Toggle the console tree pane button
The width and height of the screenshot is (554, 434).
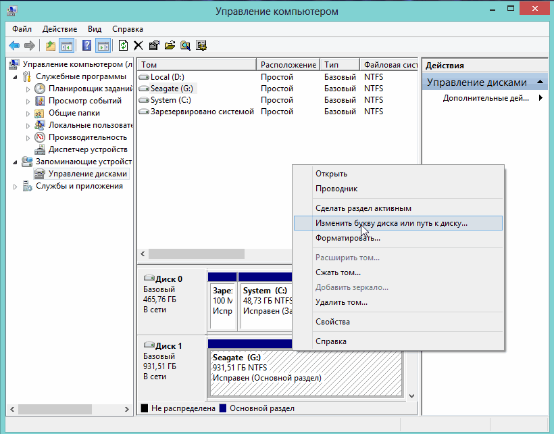click(67, 46)
